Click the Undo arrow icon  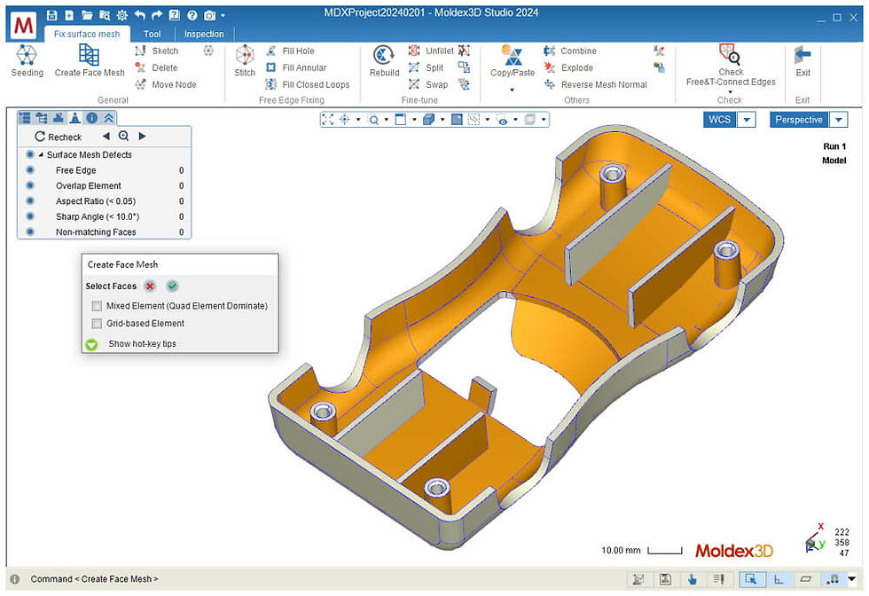[140, 16]
